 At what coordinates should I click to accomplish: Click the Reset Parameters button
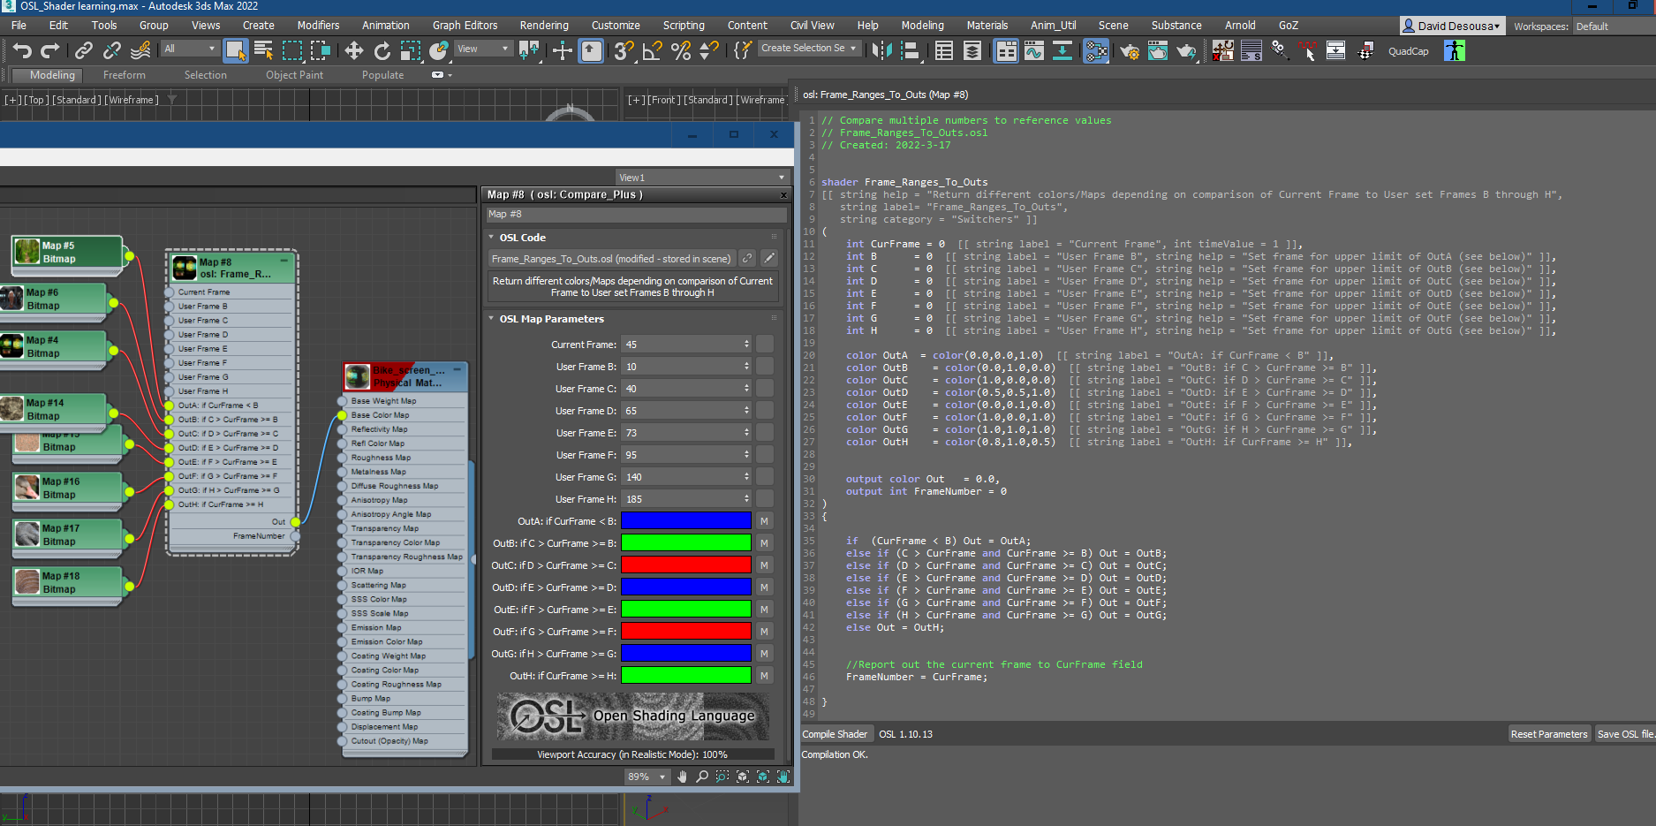(1548, 733)
